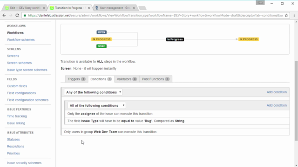Click scrollbar up arrow at top right
The image size is (298, 167).
point(296,22)
